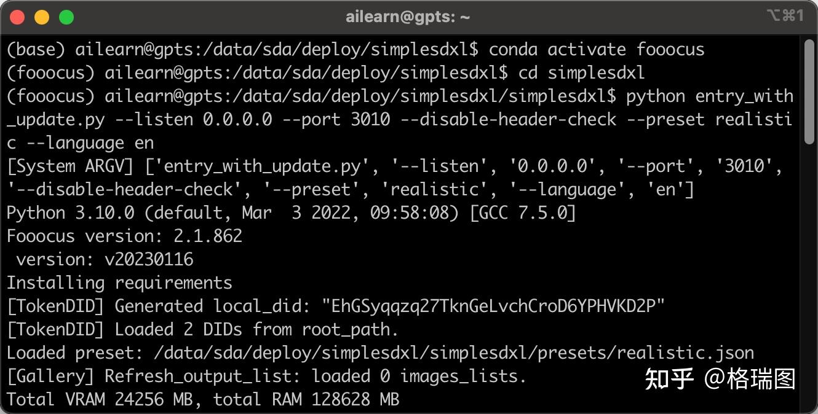
Task: Click the Python 3.10.0 version line
Action: coord(291,213)
